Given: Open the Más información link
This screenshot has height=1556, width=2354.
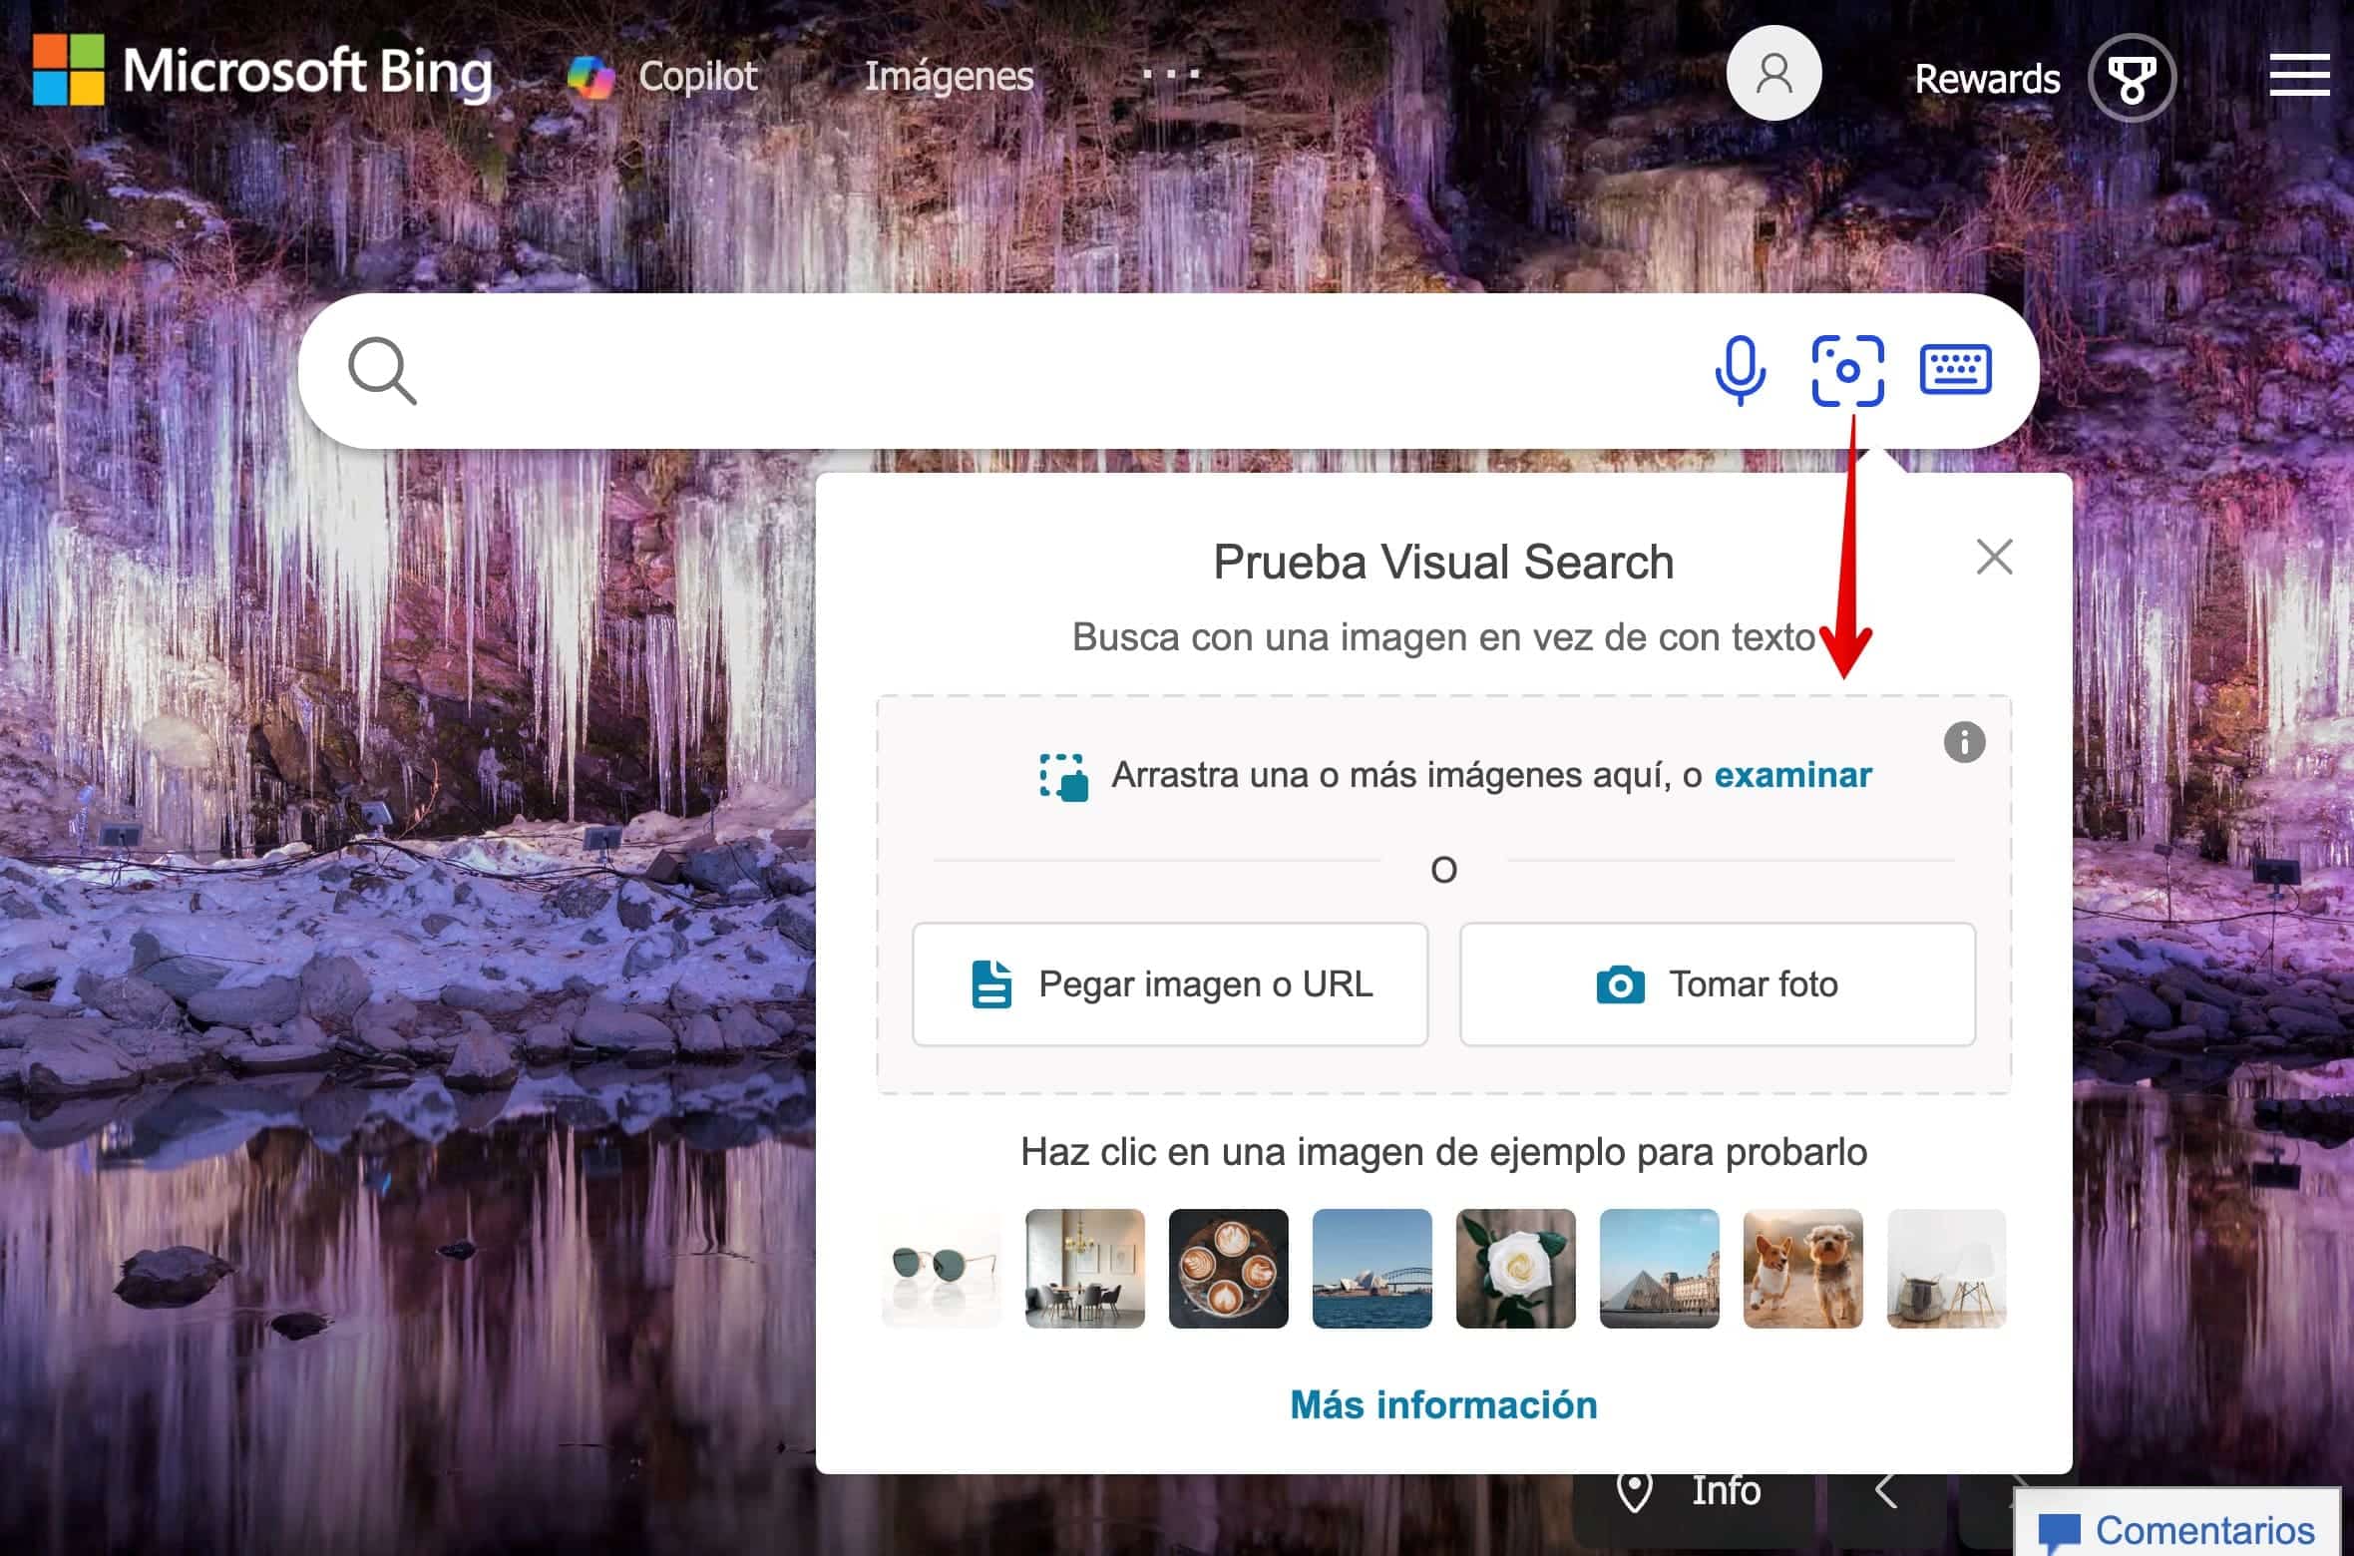Looking at the screenshot, I should click(x=1443, y=1404).
